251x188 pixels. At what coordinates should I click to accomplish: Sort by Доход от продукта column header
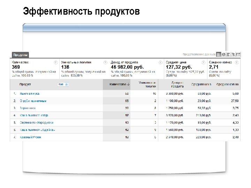(x=177, y=84)
